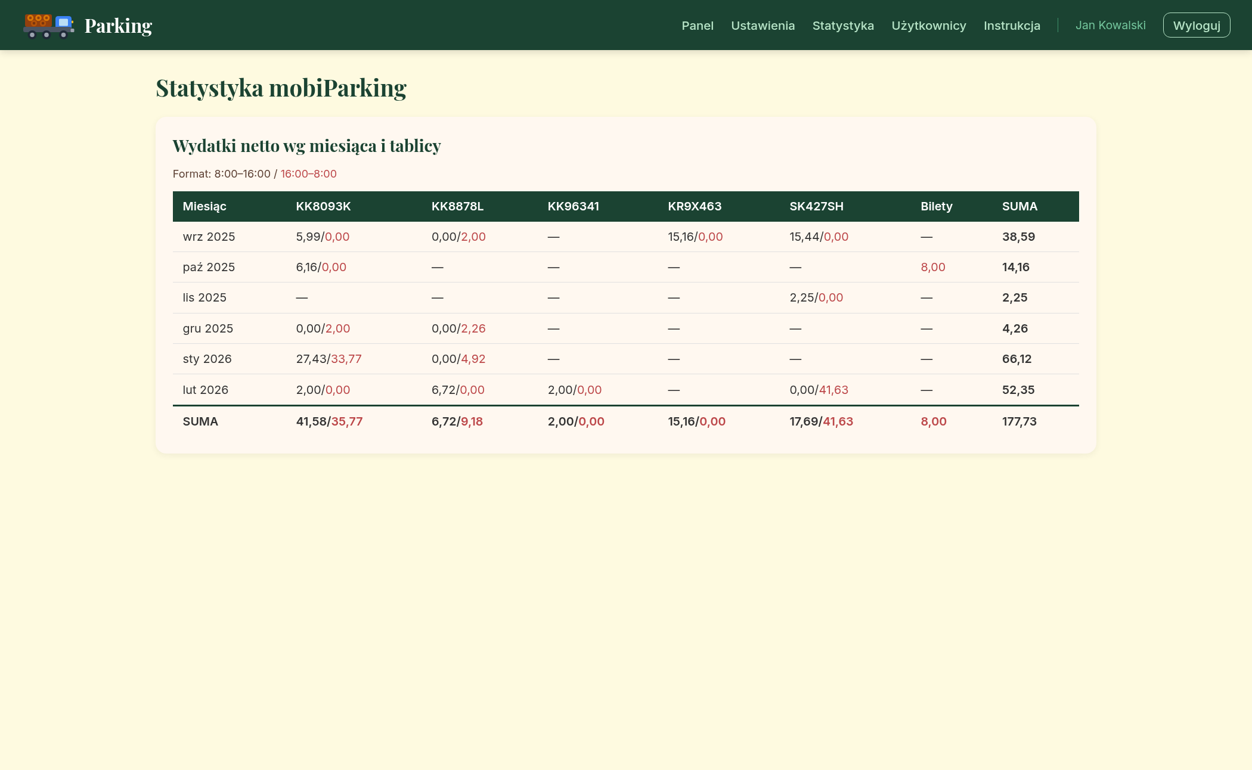This screenshot has width=1252, height=770.
Task: Click the truck logo icon
Action: pyautogui.click(x=48, y=26)
